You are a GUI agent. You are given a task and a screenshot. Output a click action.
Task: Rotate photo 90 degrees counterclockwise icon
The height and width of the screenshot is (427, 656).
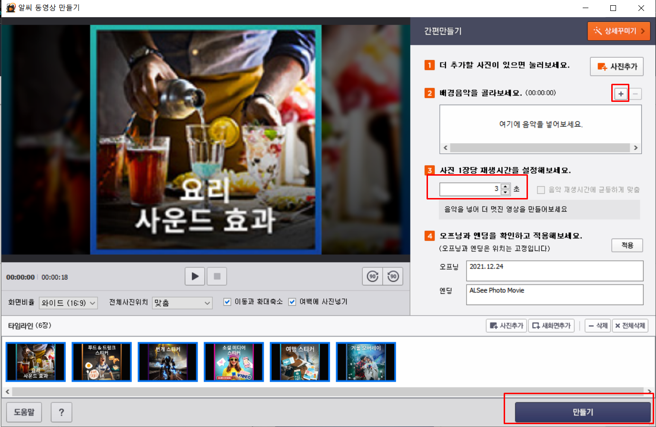click(x=393, y=276)
